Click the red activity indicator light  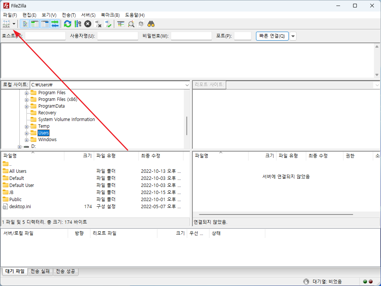coord(371,282)
